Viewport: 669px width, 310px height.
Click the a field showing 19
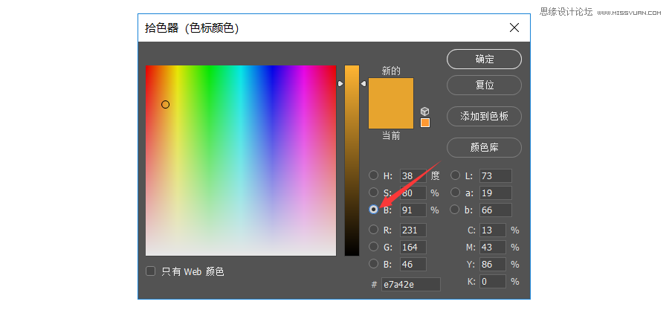point(495,193)
